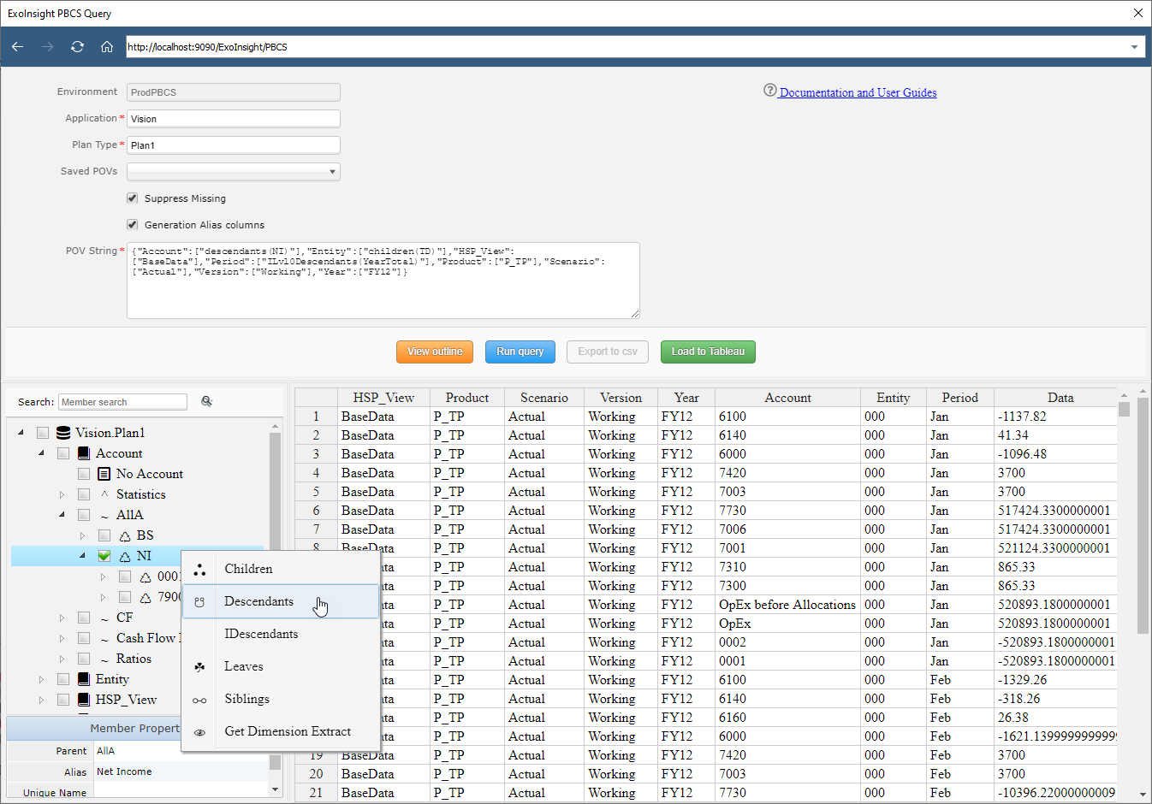Click the Siblings linked-circles icon

click(199, 699)
